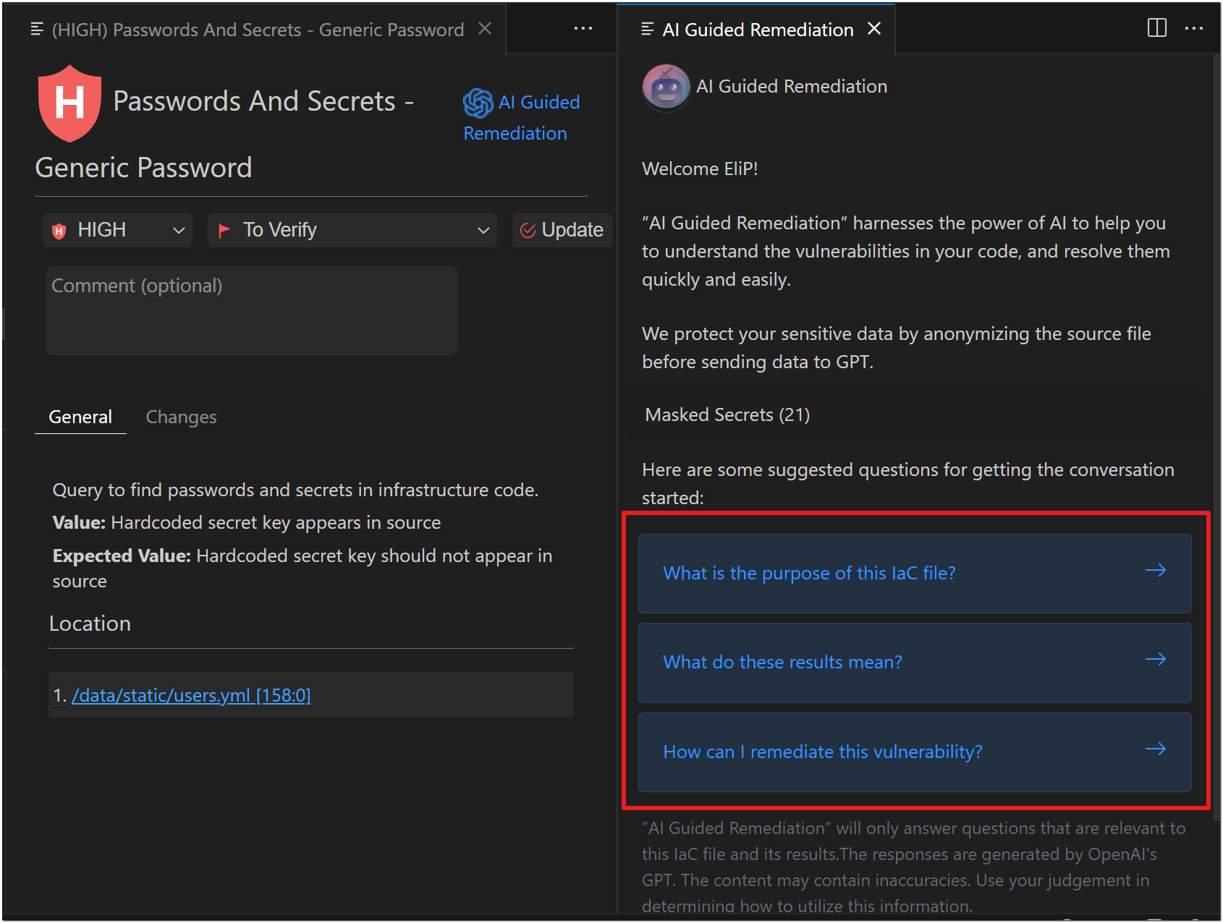Click the AI robot avatar icon
Screen dimensions: 1223x923
pos(666,88)
